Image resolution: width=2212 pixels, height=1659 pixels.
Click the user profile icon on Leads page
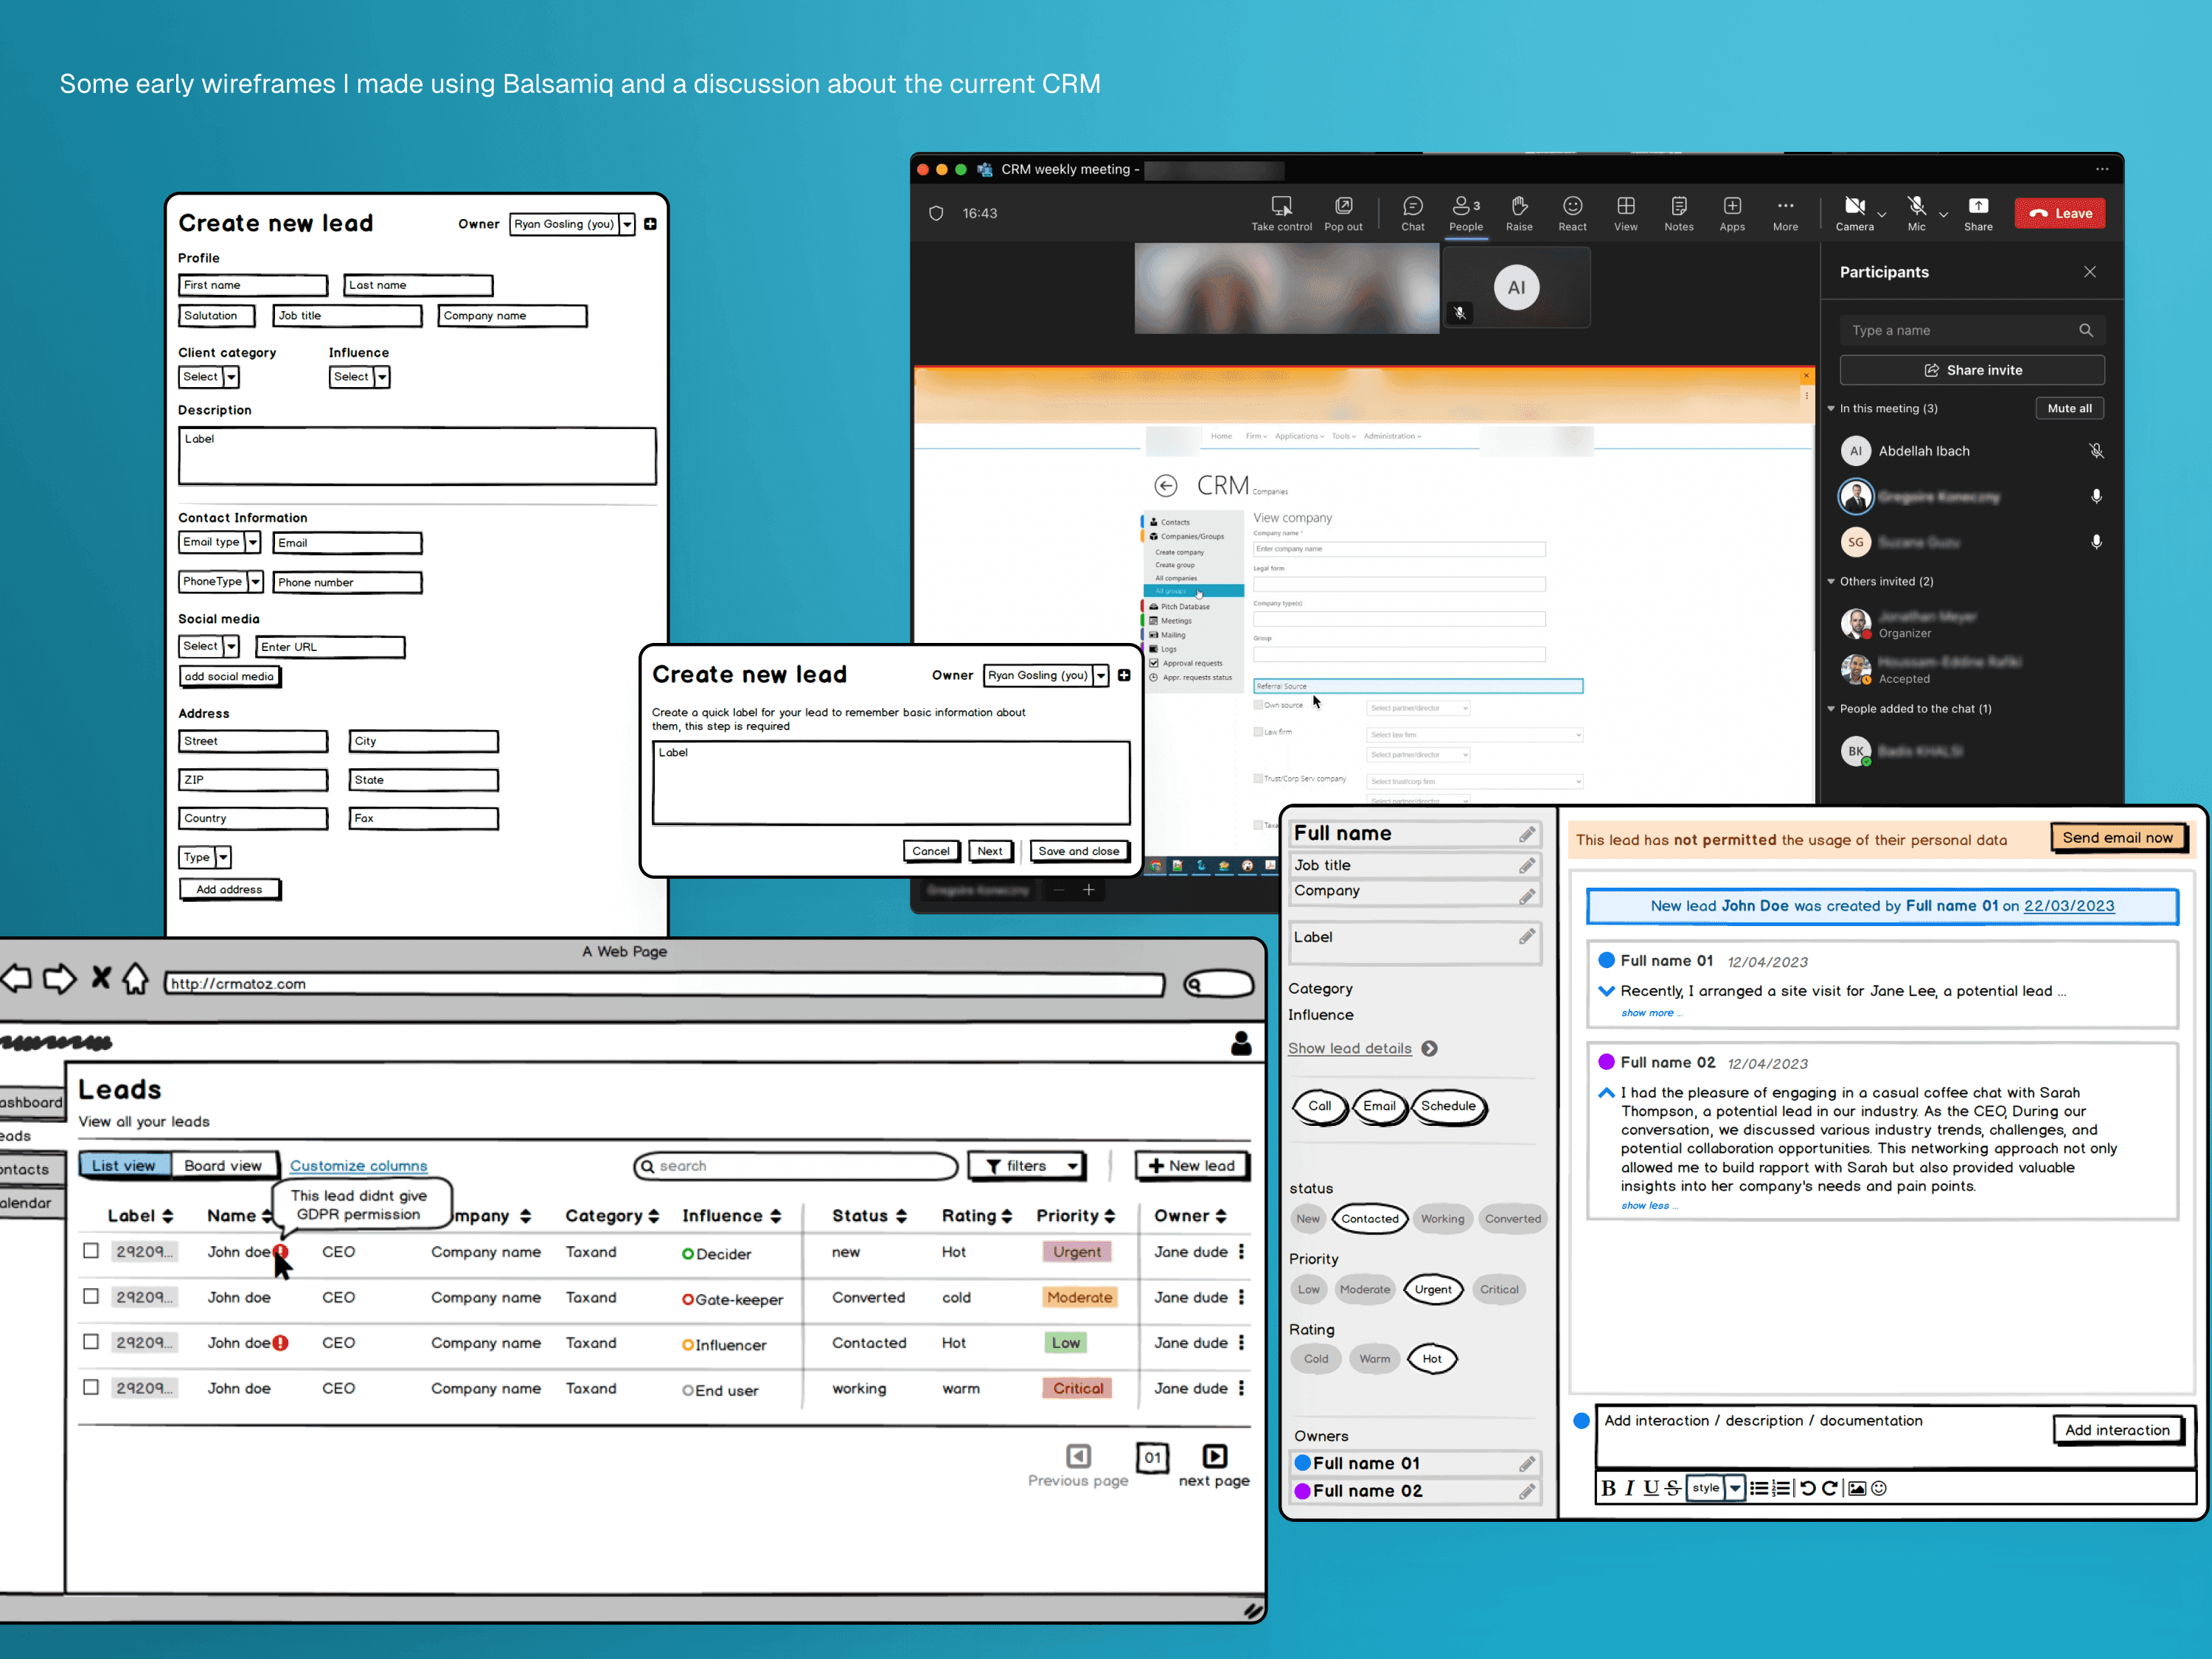[x=1241, y=1043]
